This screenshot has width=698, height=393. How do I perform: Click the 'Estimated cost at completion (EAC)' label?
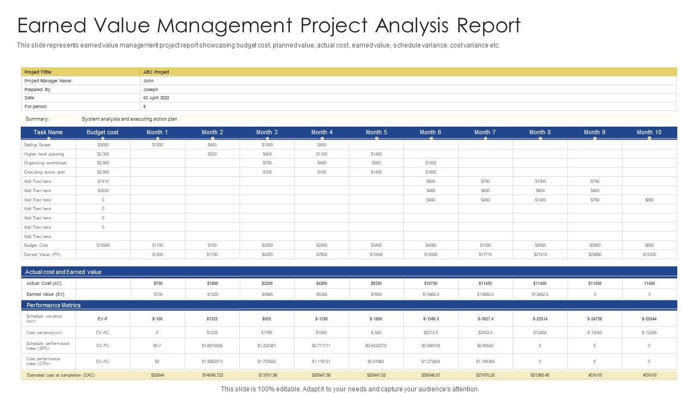point(61,375)
